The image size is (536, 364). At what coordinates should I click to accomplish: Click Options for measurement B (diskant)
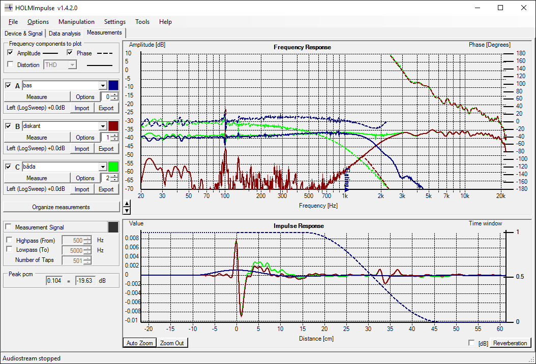pyautogui.click(x=85, y=138)
